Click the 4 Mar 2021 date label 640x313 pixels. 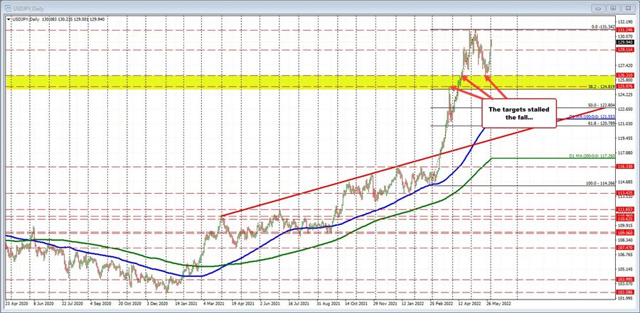213,304
